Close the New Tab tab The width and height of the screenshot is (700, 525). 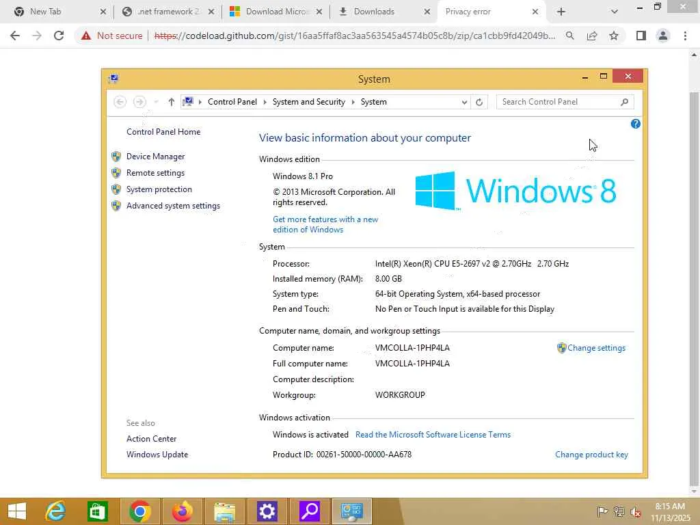click(103, 12)
